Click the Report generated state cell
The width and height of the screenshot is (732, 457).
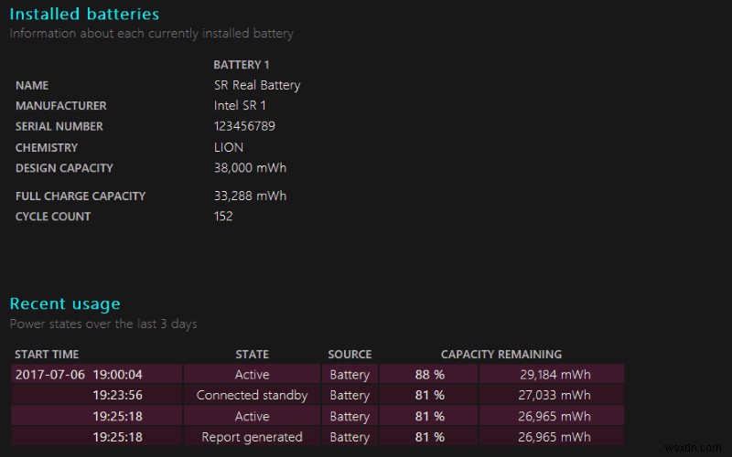(x=253, y=437)
